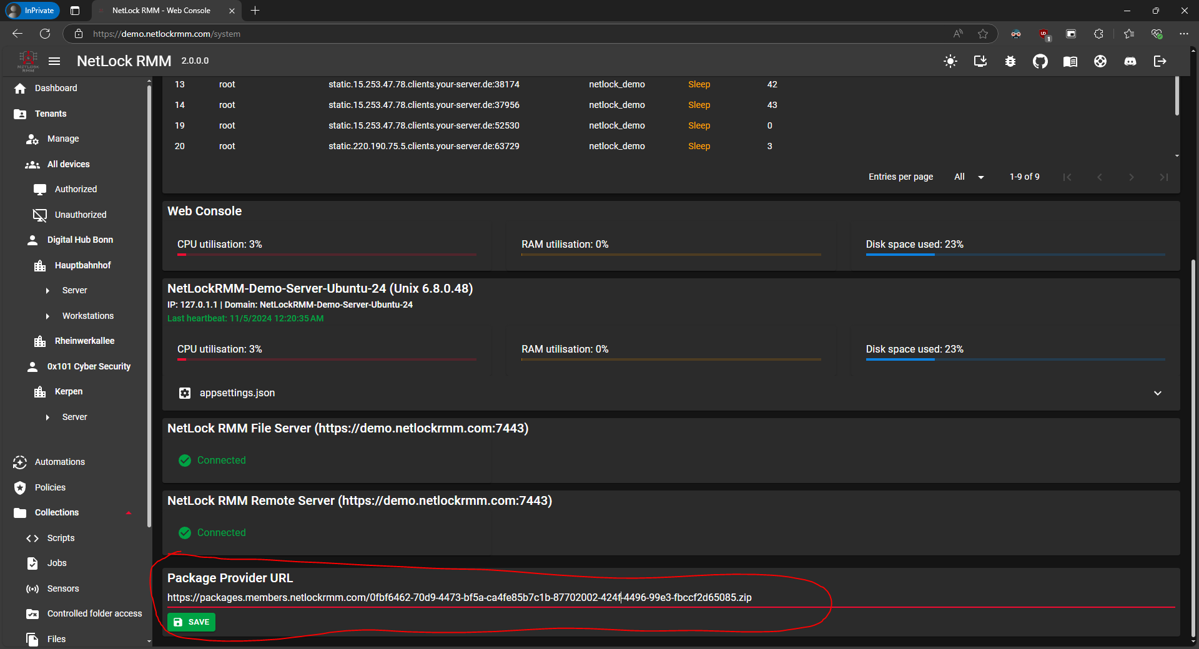Select the Kerpen location
Image resolution: width=1199 pixels, height=649 pixels.
click(69, 391)
